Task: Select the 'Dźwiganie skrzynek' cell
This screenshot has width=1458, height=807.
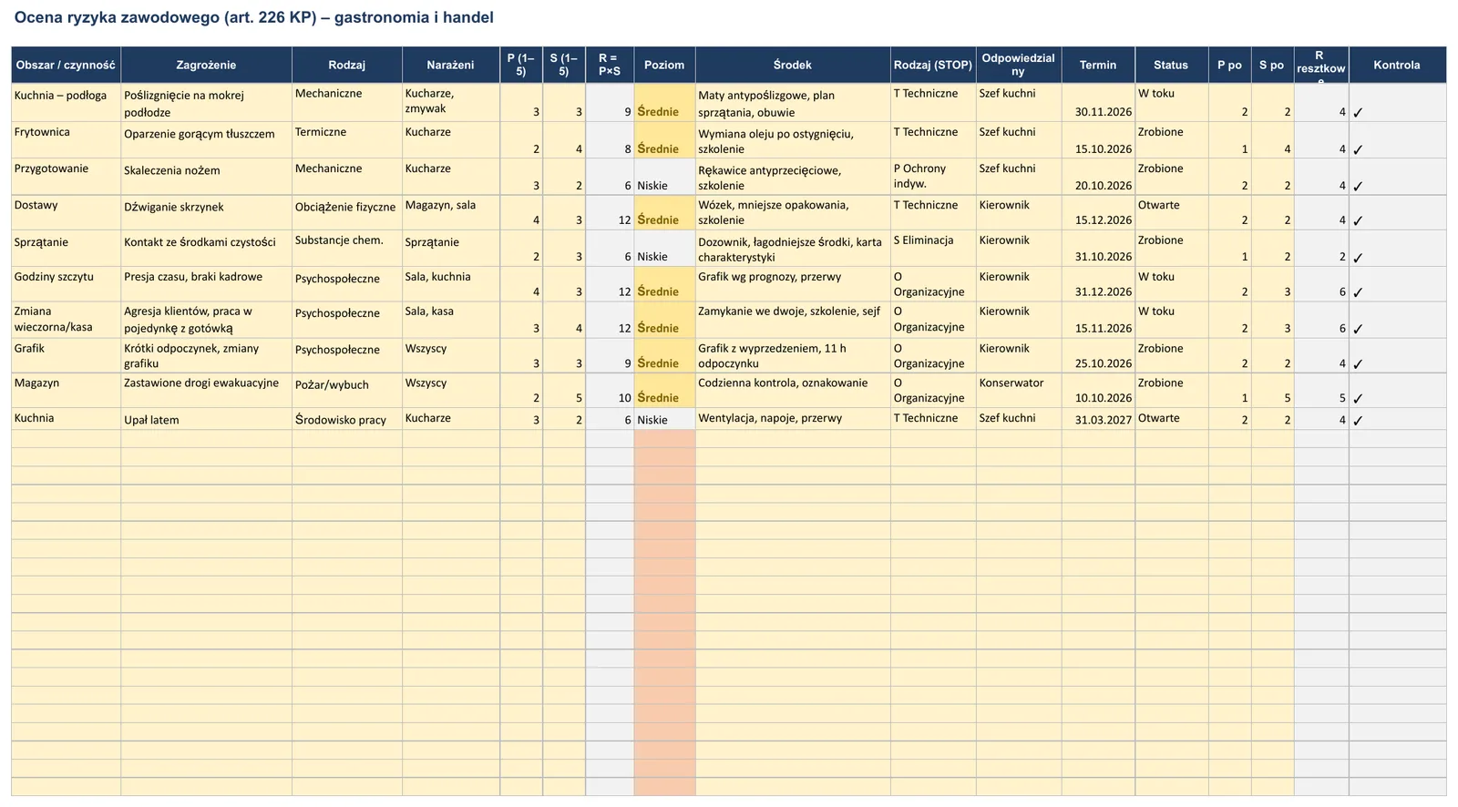Action: pos(206,212)
